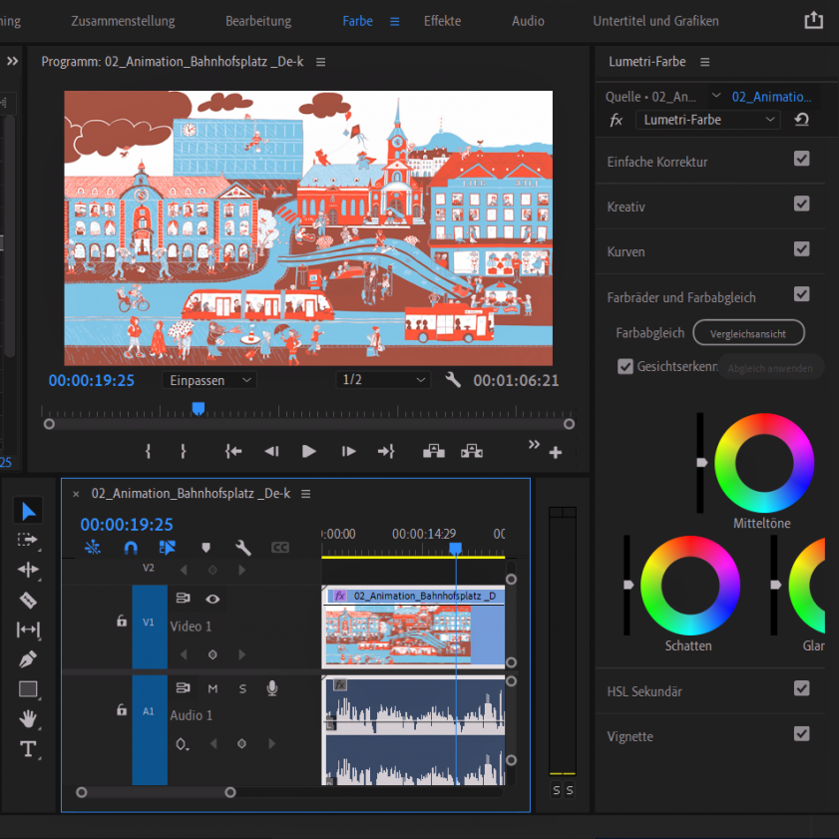Image resolution: width=839 pixels, height=839 pixels.
Task: Open timeline wrench display settings
Action: point(242,547)
